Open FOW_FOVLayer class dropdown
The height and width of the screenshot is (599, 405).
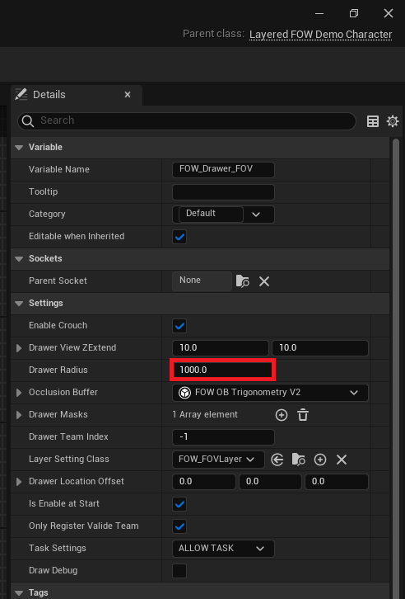point(218,460)
